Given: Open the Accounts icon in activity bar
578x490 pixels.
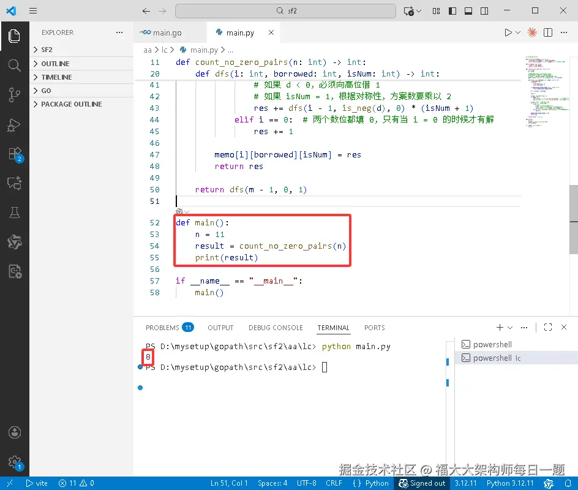Looking at the screenshot, I should pos(14,432).
